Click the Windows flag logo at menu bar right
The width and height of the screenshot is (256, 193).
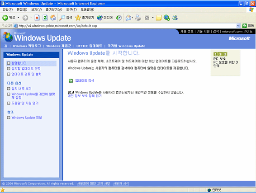(x=251, y=9)
